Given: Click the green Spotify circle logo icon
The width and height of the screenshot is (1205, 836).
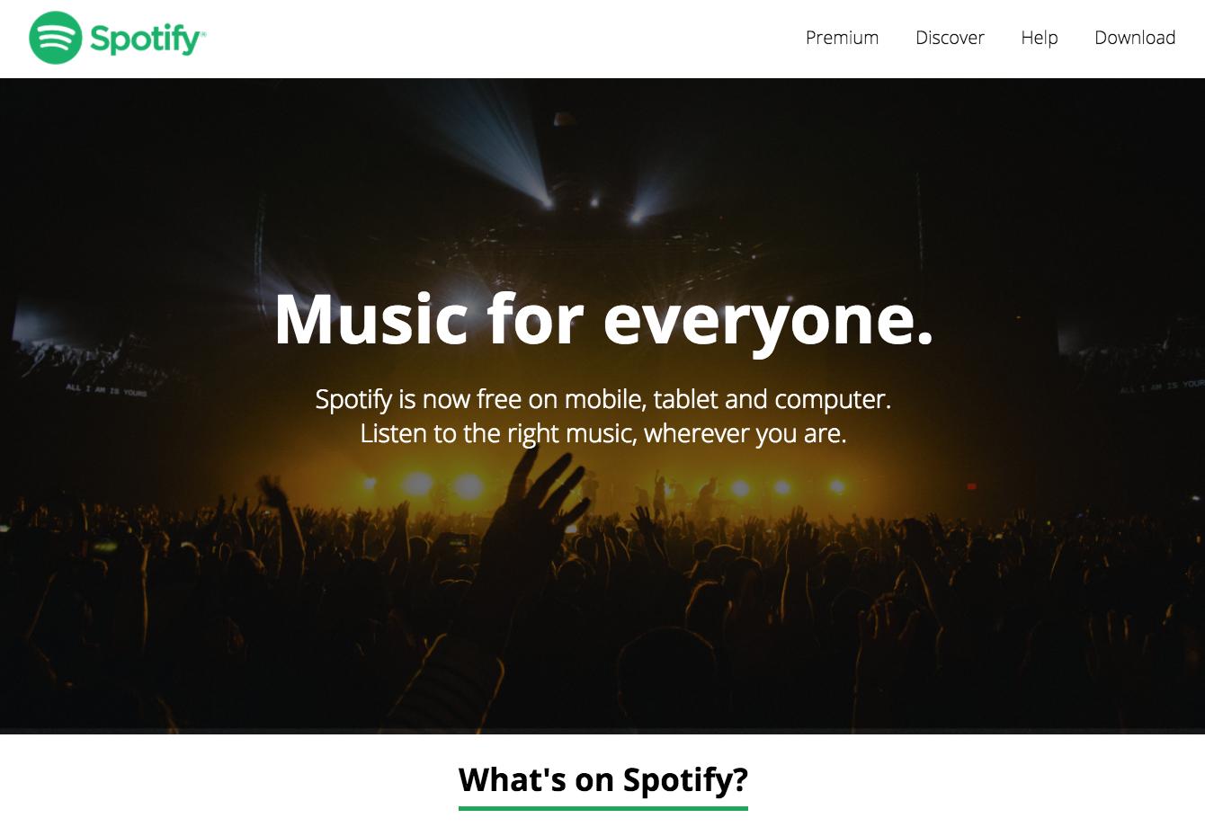Looking at the screenshot, I should tap(55, 38).
